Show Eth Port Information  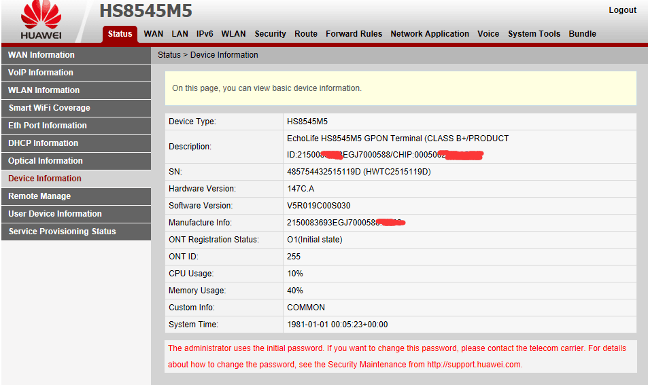tap(48, 126)
